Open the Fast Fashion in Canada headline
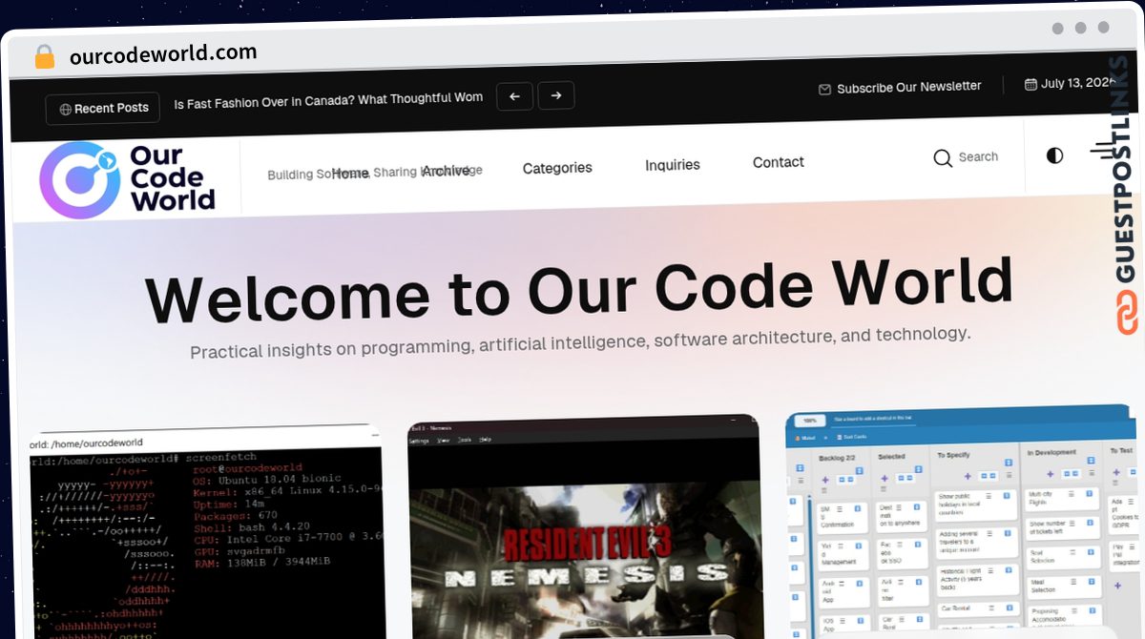1145x639 pixels. [x=328, y=99]
